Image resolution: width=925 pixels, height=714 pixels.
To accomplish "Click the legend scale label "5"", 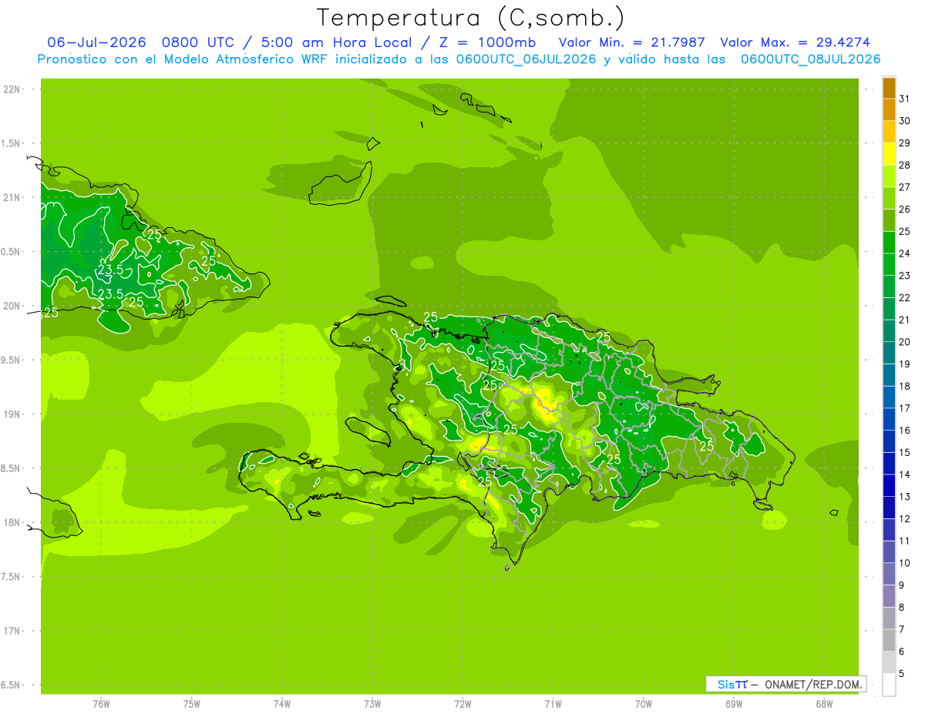I will [x=902, y=674].
